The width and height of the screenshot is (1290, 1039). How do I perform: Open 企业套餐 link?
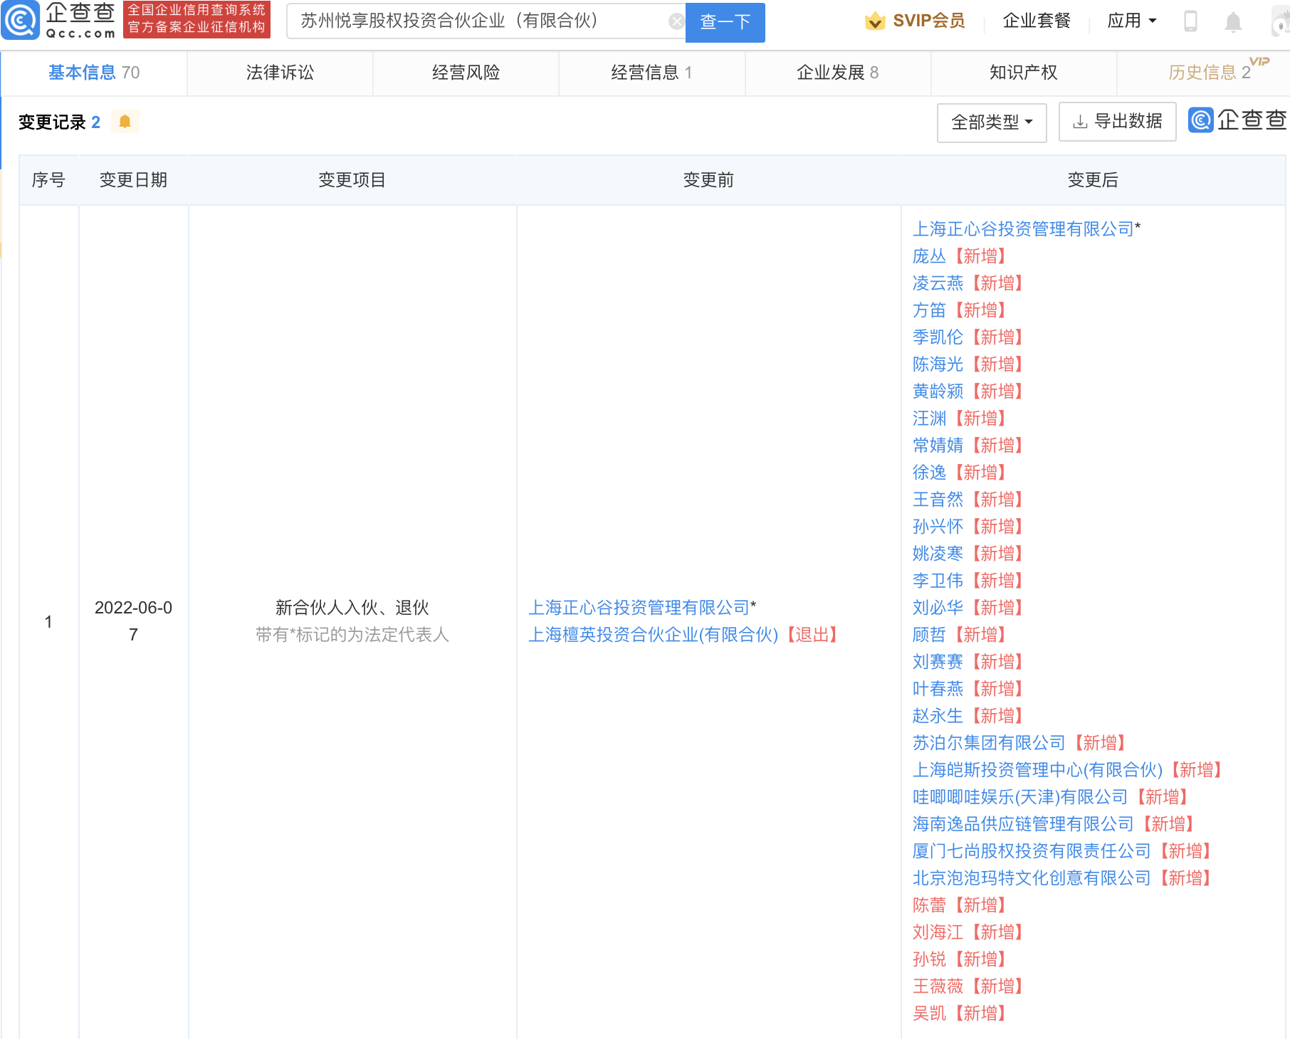coord(1037,21)
